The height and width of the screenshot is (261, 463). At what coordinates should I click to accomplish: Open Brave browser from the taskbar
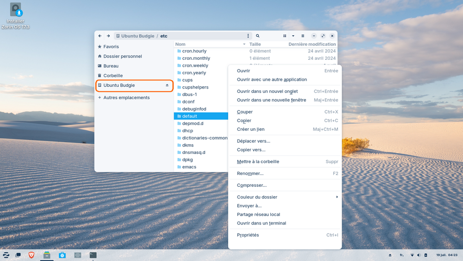pos(31,255)
